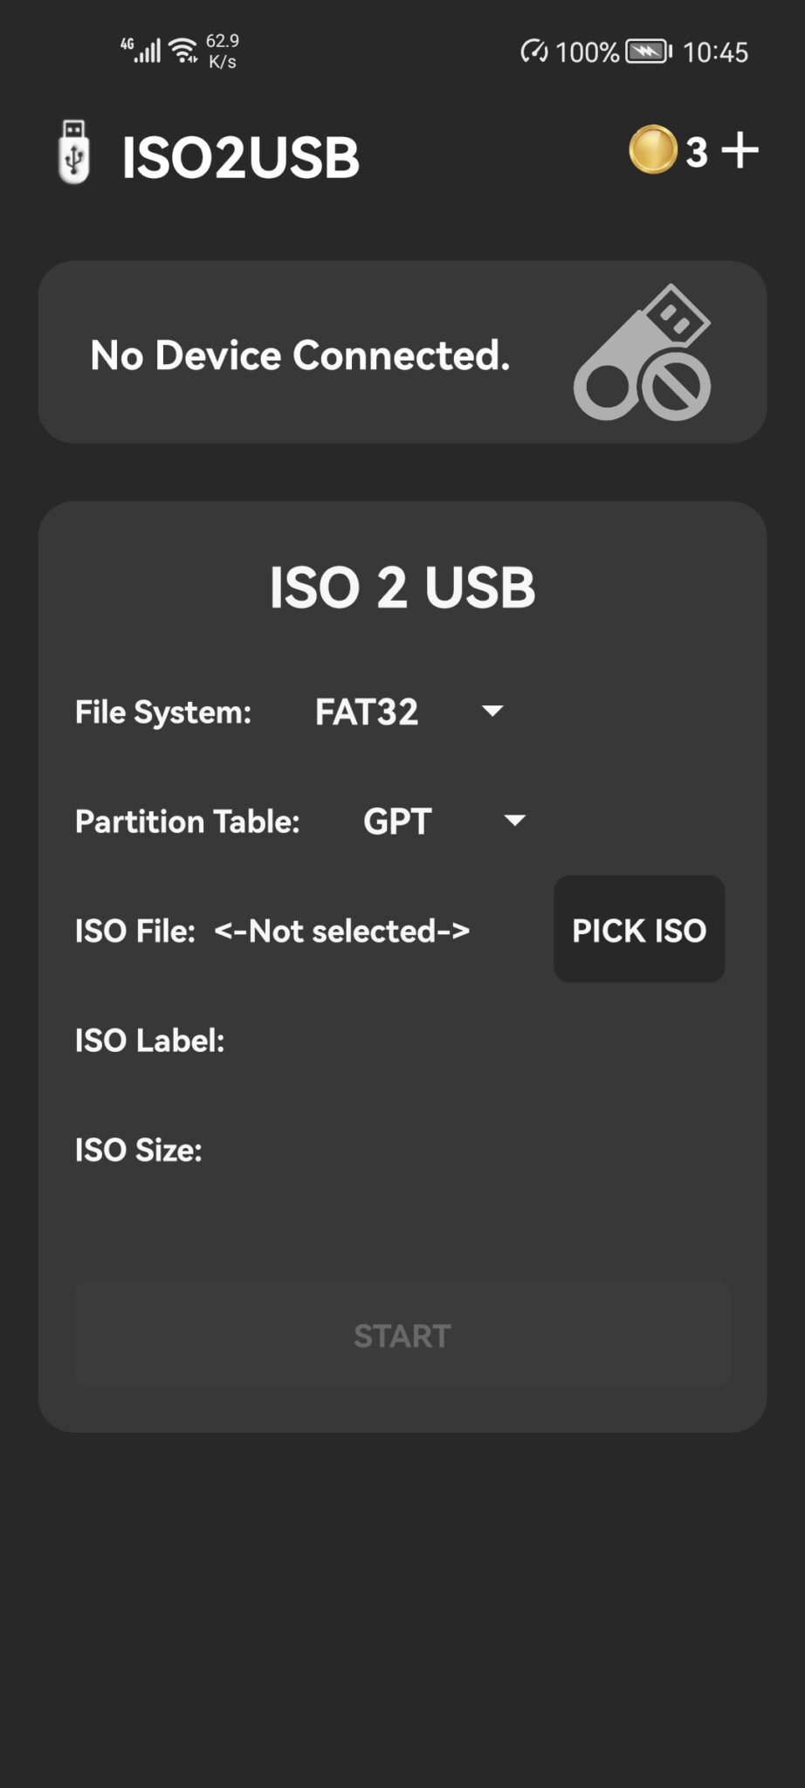Click the ISO Label field area
The width and height of the screenshot is (805, 1788).
point(150,1040)
